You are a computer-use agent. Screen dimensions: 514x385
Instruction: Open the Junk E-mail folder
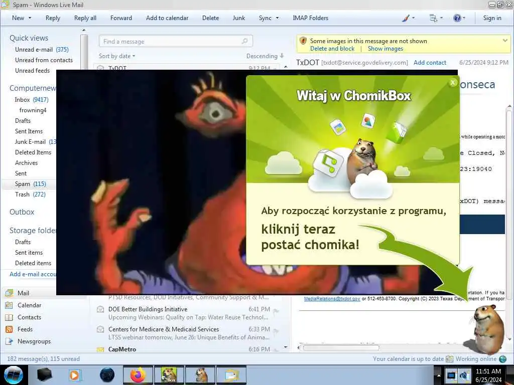[36, 142]
